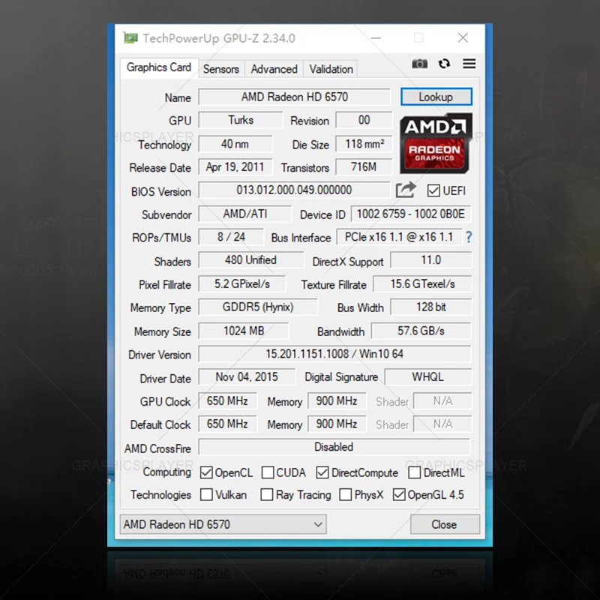Toggle the PhysX checkbox
This screenshot has height=600, width=600.
coord(346,494)
